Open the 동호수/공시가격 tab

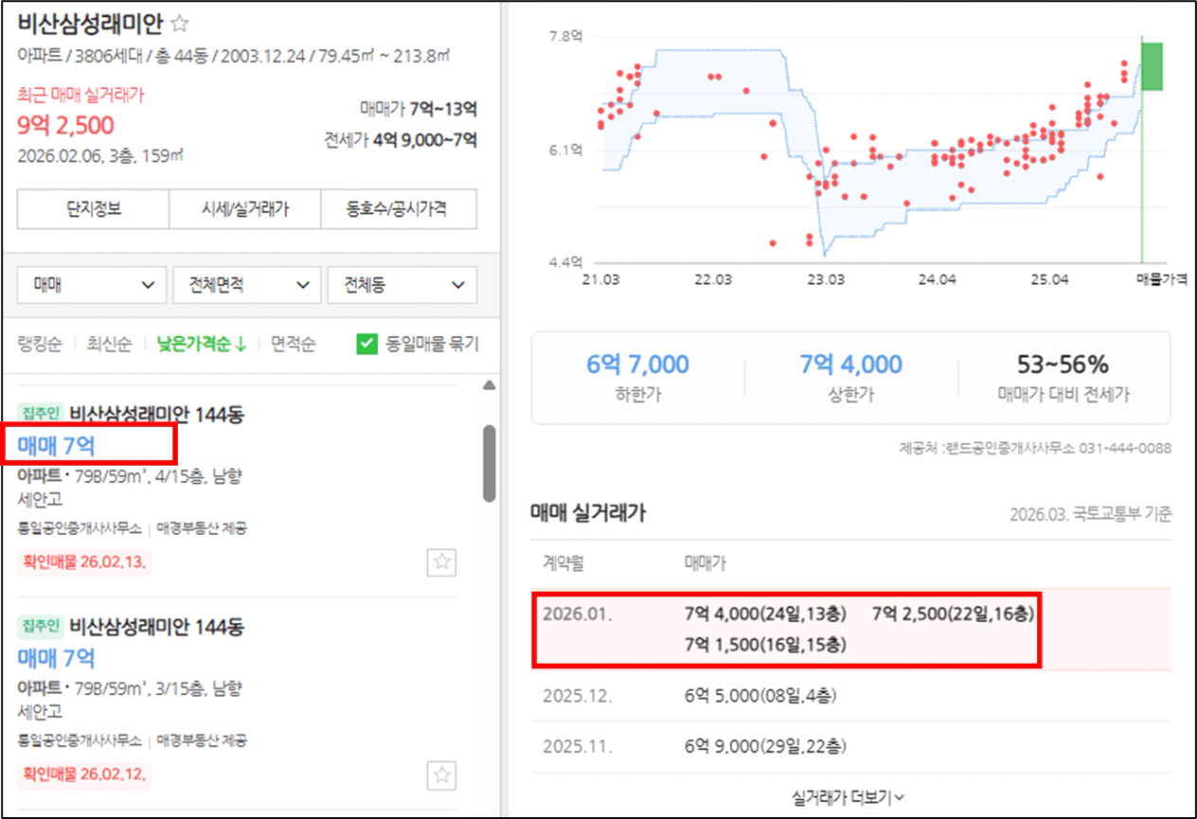[x=399, y=209]
